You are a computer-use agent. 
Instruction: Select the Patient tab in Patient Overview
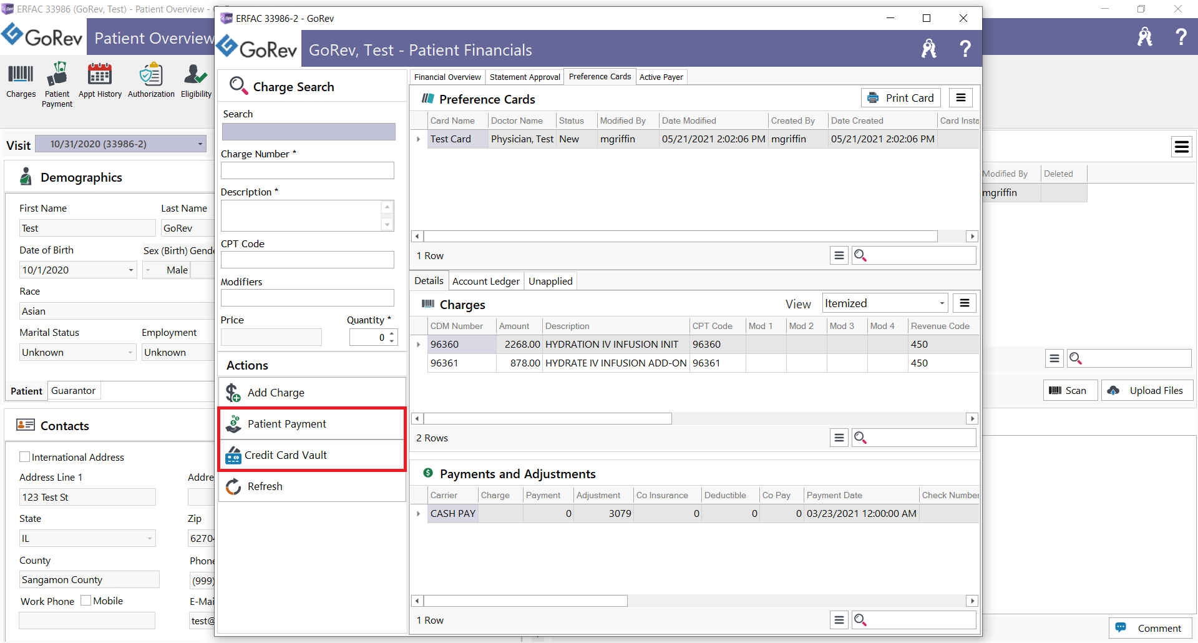[26, 391]
